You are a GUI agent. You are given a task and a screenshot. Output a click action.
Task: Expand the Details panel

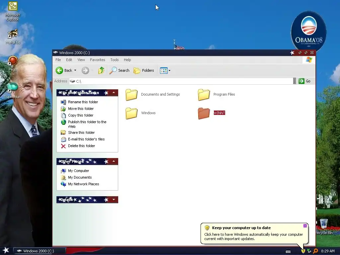point(114,200)
